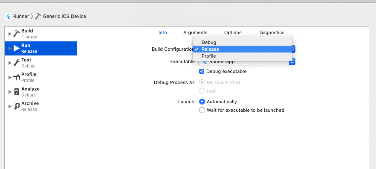Image resolution: width=376 pixels, height=169 pixels.
Task: Select the Analyze Debug row
Action: pyautogui.click(x=41, y=92)
